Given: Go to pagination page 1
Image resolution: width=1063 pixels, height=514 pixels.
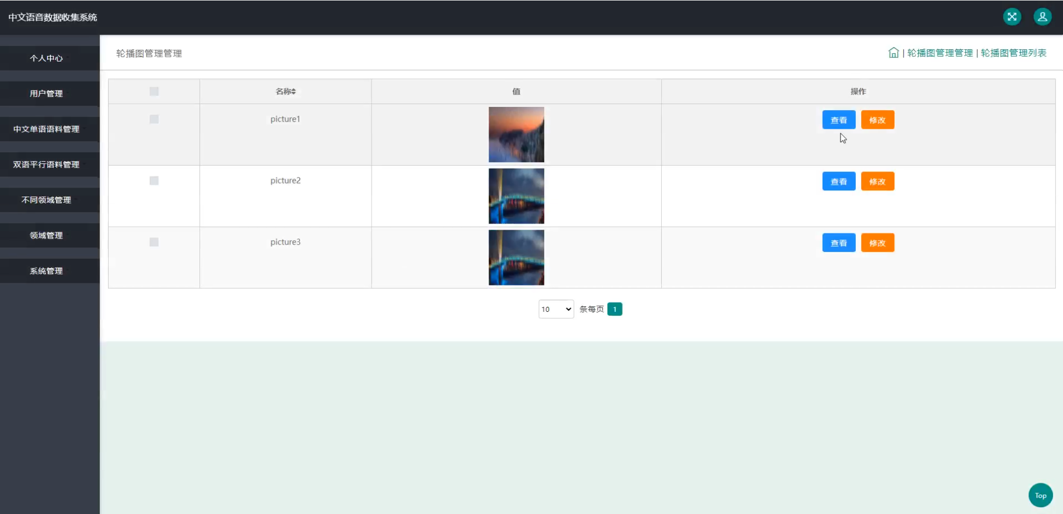Looking at the screenshot, I should coord(615,309).
